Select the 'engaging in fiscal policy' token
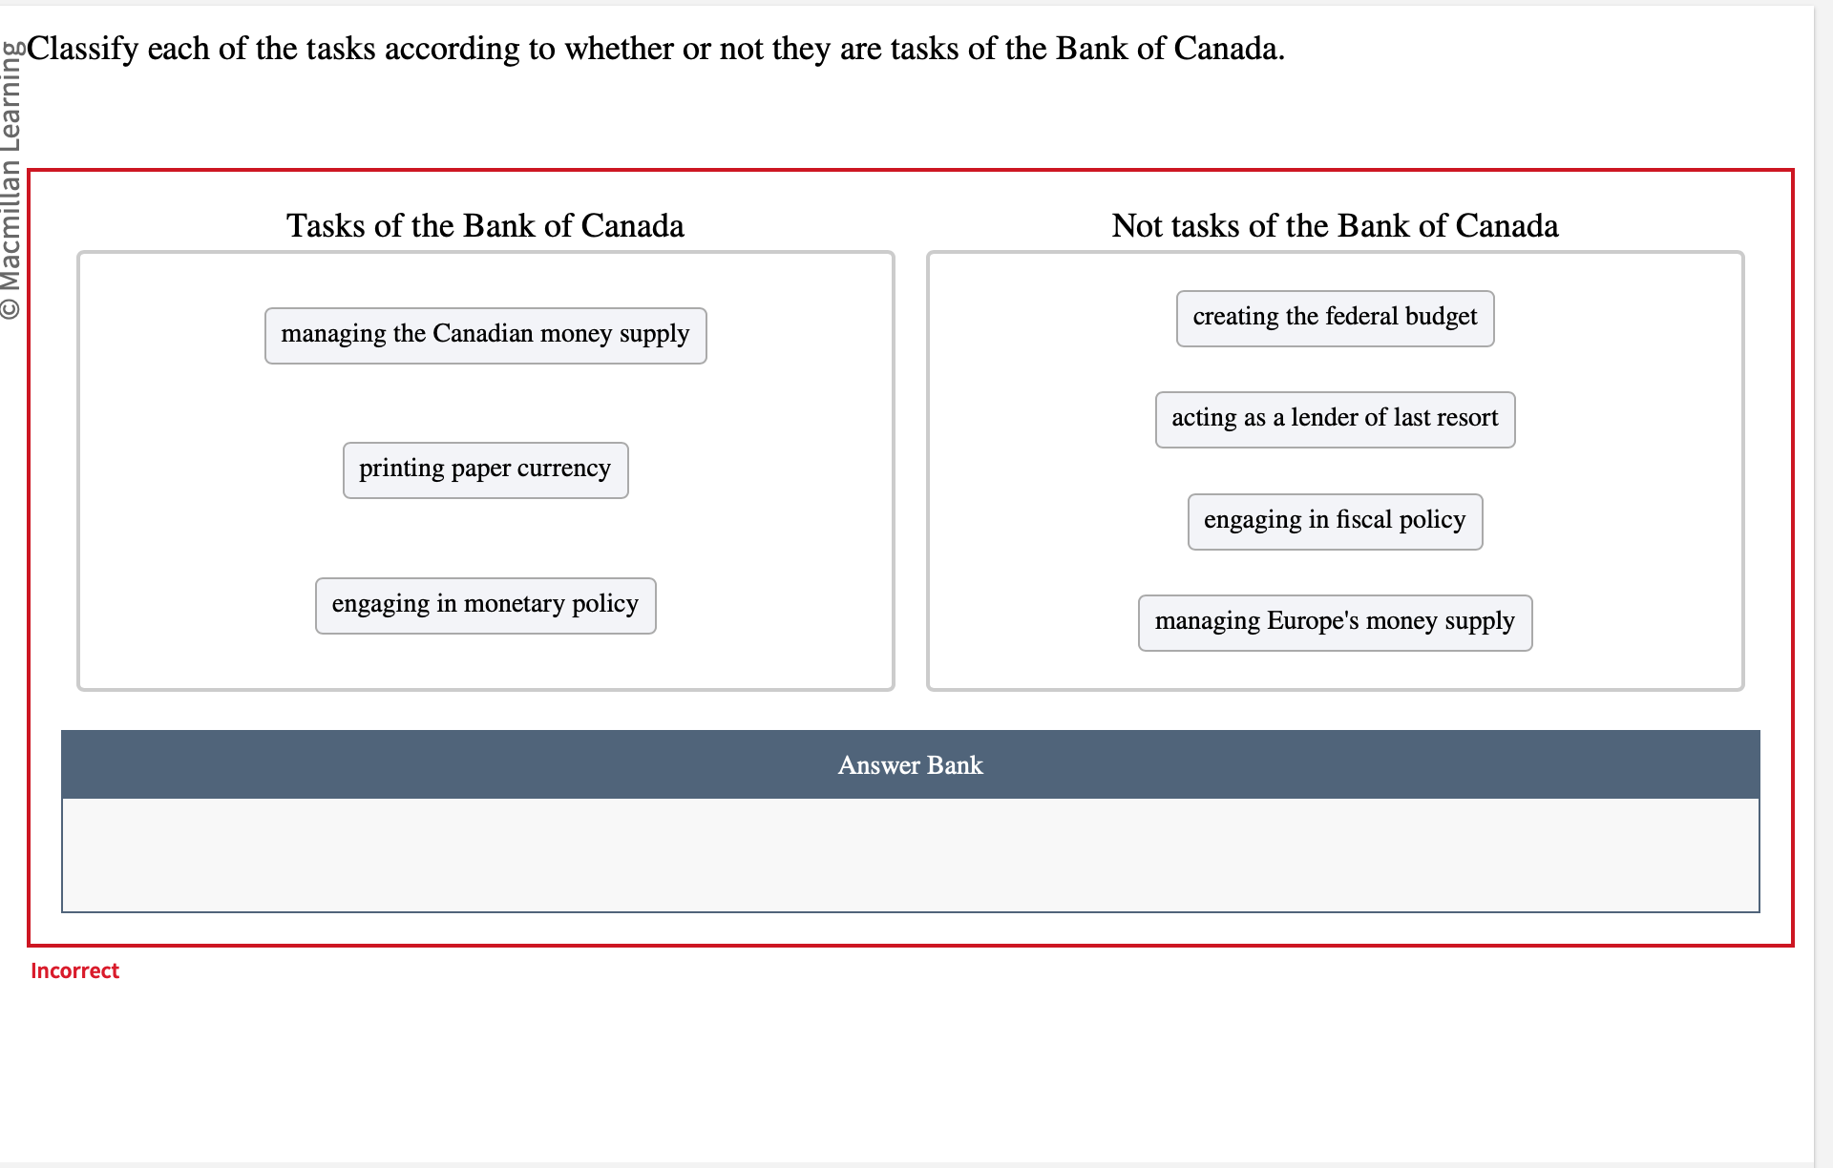Image resolution: width=1833 pixels, height=1168 pixels. tap(1334, 520)
